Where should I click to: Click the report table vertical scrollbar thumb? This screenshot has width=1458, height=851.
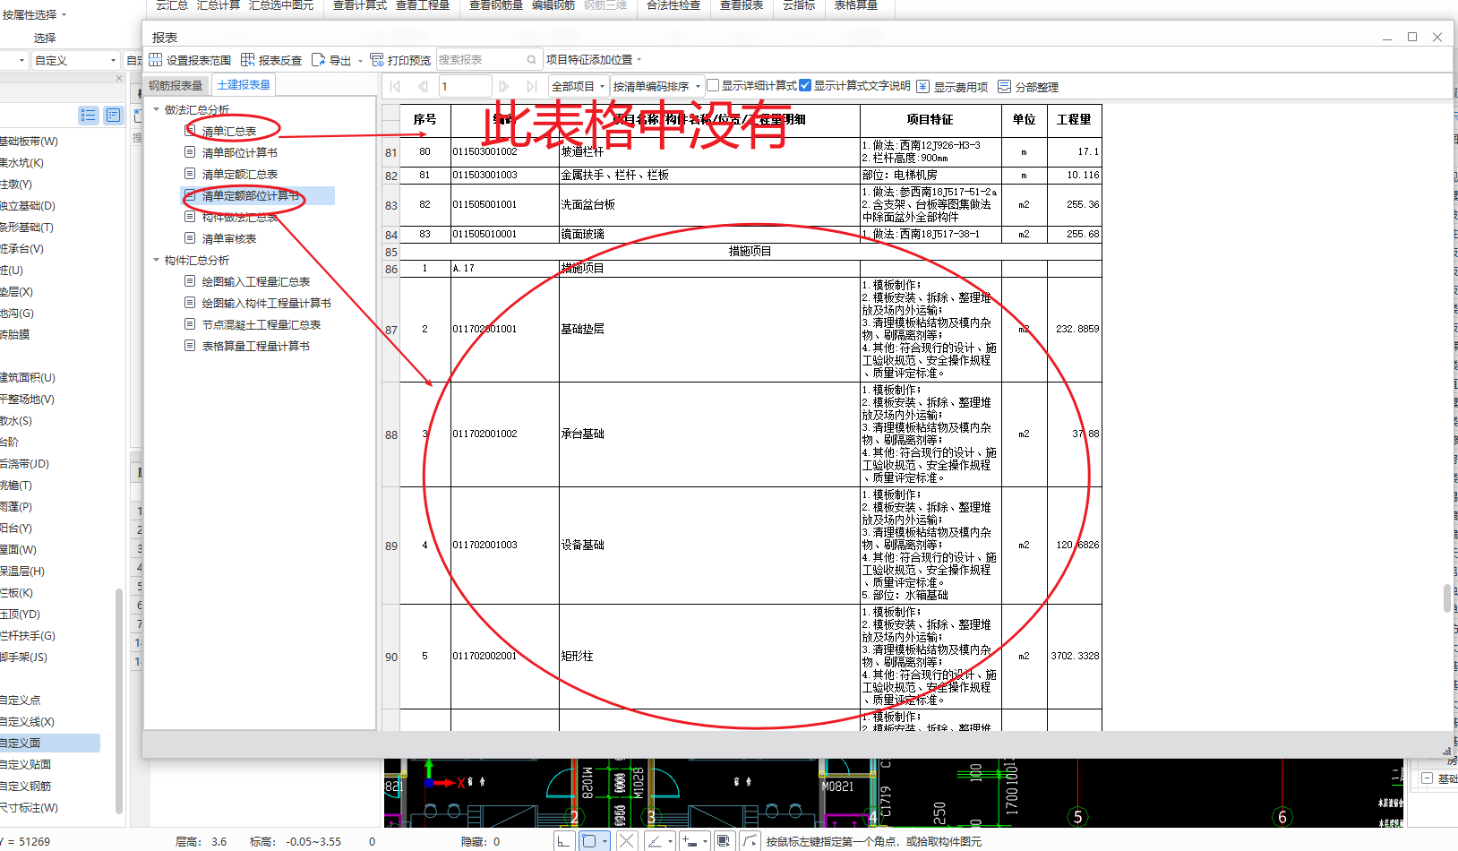[x=1447, y=597]
